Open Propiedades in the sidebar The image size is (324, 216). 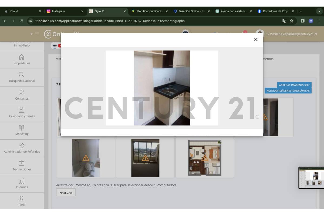coord(22,60)
